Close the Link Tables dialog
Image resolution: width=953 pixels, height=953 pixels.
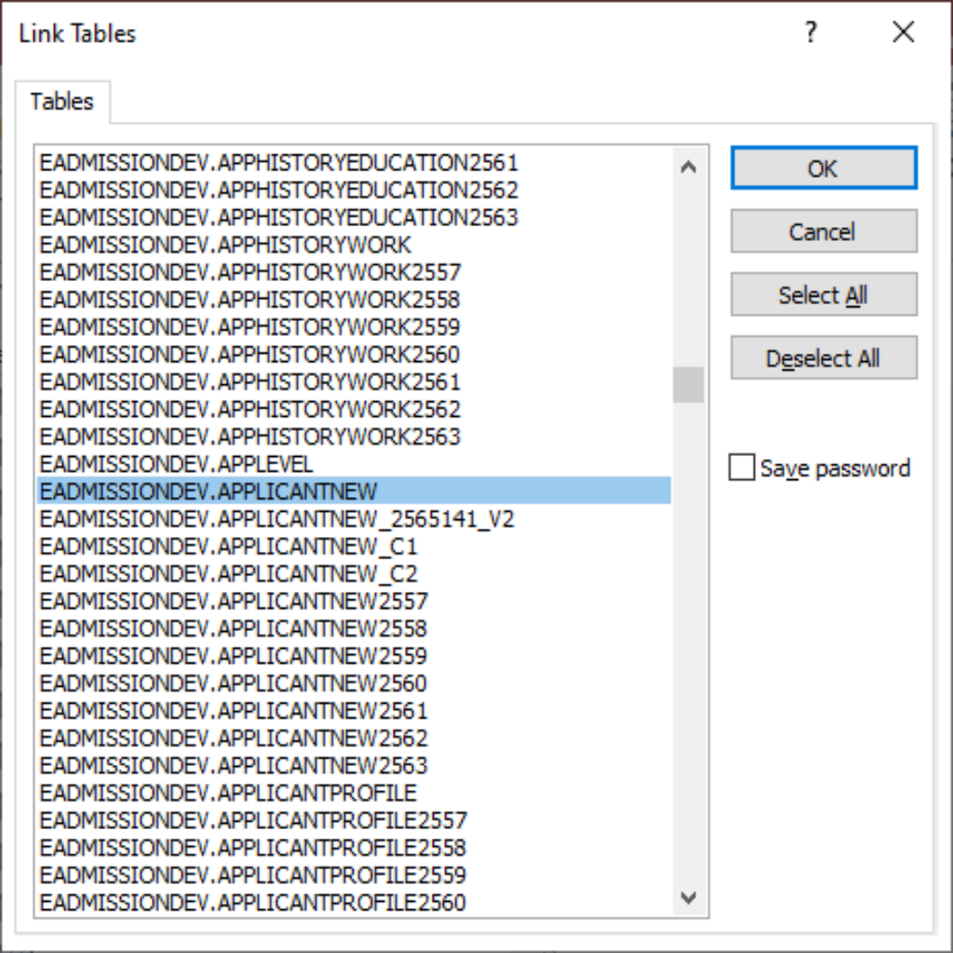coord(903,34)
